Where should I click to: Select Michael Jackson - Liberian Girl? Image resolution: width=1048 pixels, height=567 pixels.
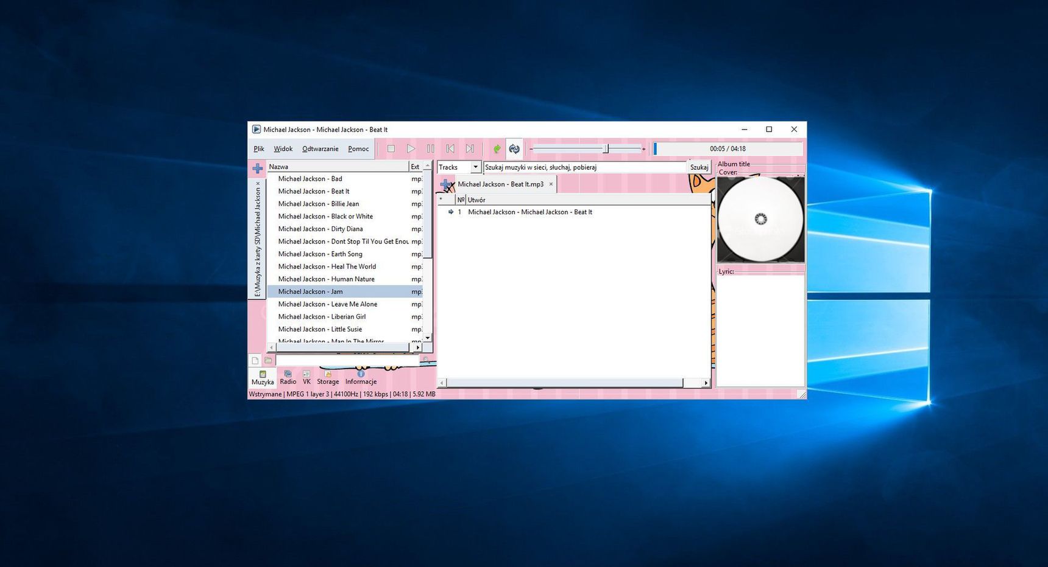tap(345, 317)
